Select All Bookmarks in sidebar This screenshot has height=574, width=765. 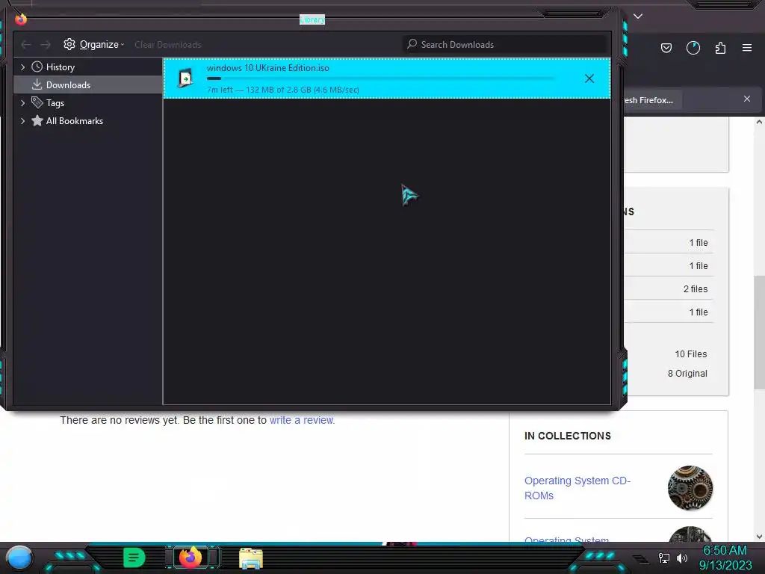point(74,121)
